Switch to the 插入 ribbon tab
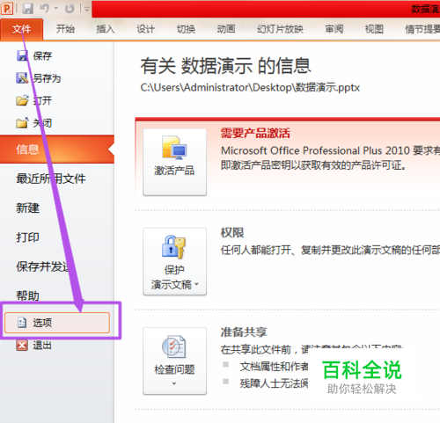Image resolution: width=440 pixels, height=423 pixels. [x=106, y=29]
